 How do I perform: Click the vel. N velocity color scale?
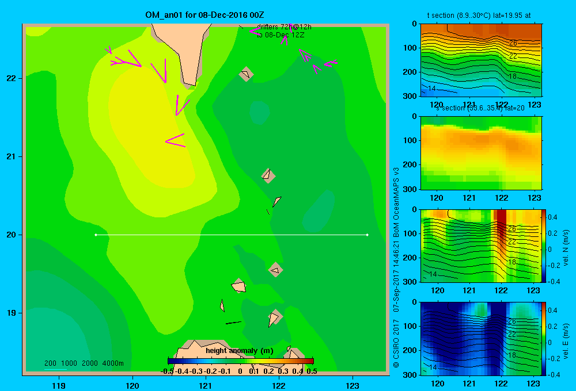544,246
